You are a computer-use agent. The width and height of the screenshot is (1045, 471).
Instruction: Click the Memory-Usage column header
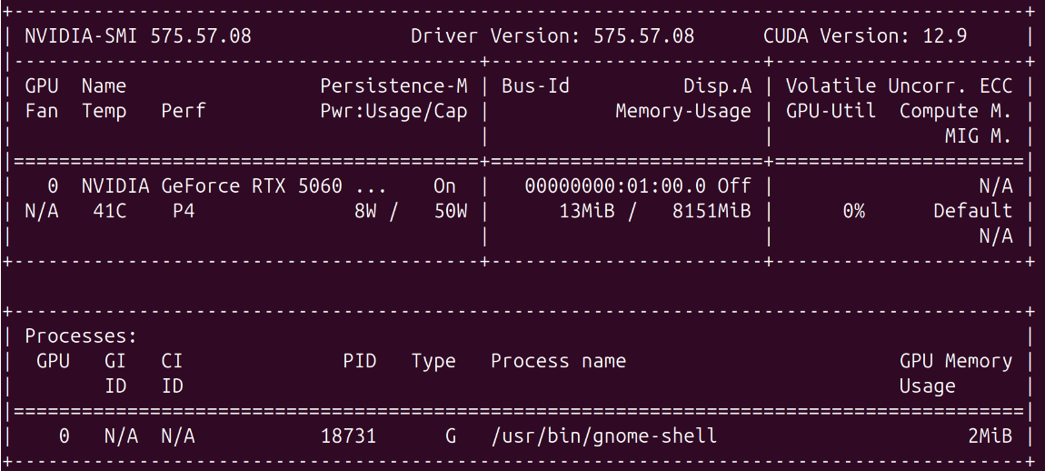point(683,111)
